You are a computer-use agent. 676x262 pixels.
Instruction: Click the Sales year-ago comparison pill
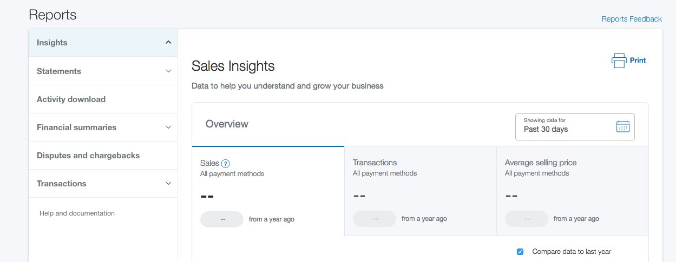click(222, 219)
